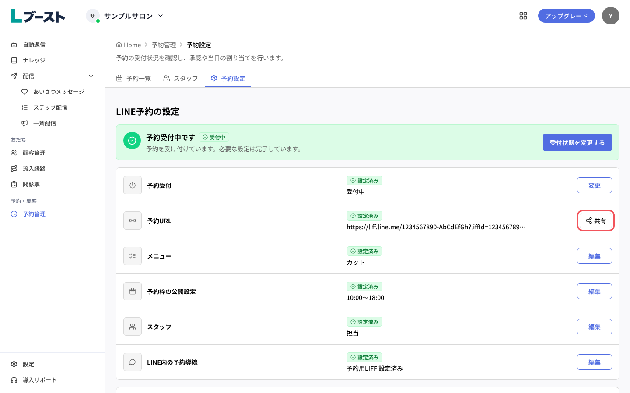Click the 受付中 badge in the banner
The height and width of the screenshot is (393, 630).
click(214, 137)
